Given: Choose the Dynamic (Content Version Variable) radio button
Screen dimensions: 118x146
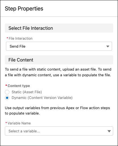Looking at the screenshot, I should pos(7,98).
